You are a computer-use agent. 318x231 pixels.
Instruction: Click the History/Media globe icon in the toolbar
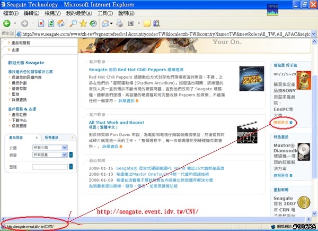tap(93, 23)
